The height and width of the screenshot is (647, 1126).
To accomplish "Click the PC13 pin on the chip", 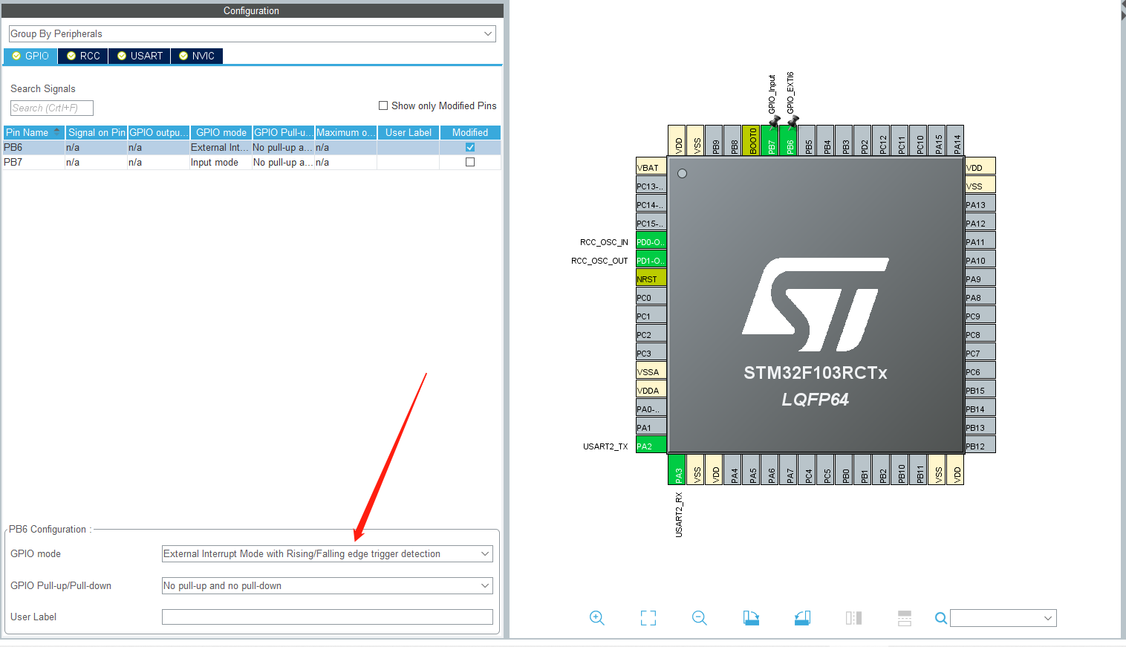I will click(x=651, y=186).
